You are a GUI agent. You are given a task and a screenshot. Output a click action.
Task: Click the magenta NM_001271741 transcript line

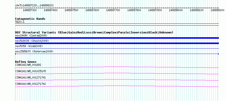[117, 80]
